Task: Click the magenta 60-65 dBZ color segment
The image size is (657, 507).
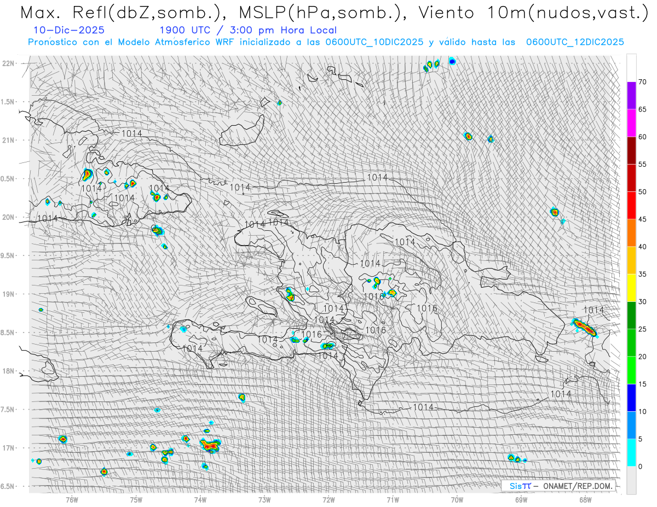Action: click(x=631, y=123)
